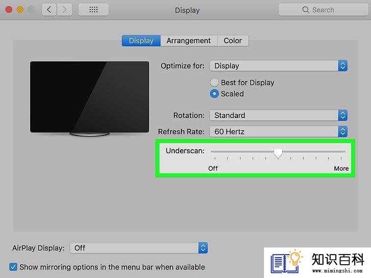Open the Rotation dropdown
Image resolution: width=371 pixels, height=278 pixels.
(278, 116)
